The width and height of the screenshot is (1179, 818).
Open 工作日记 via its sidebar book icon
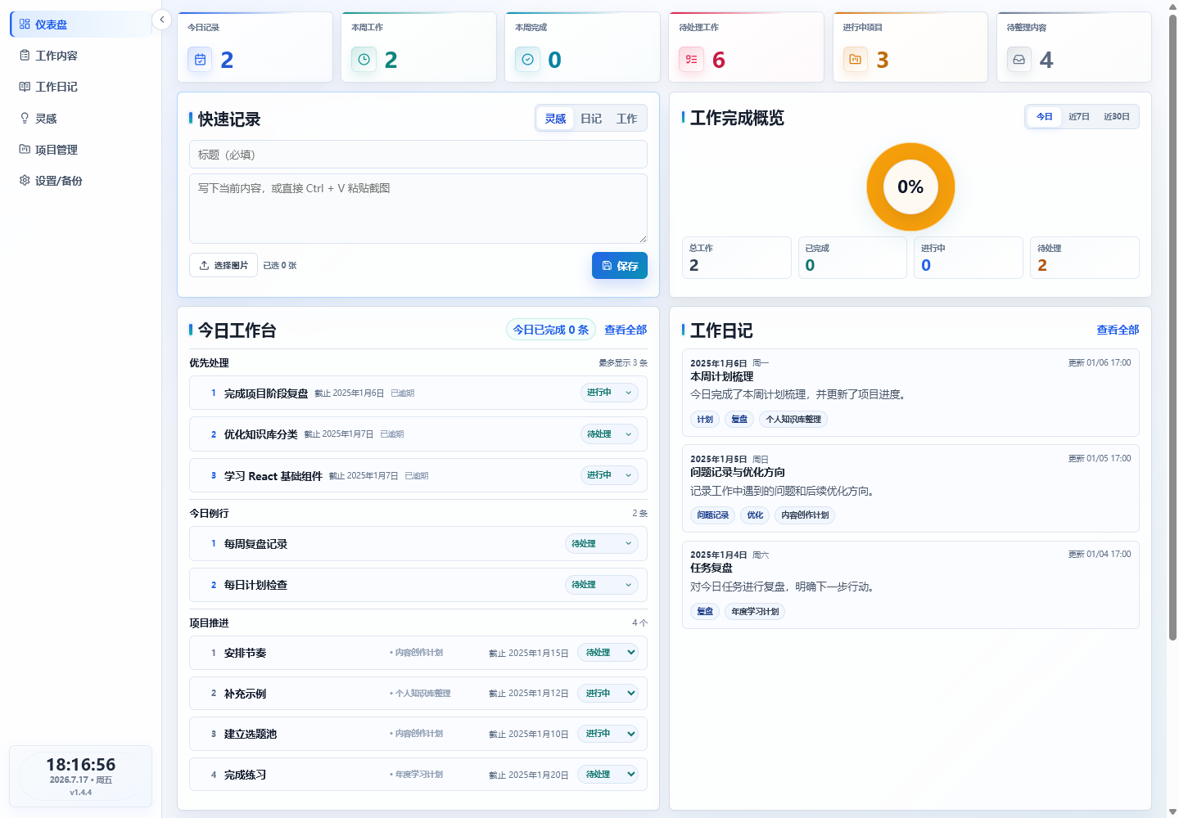25,87
